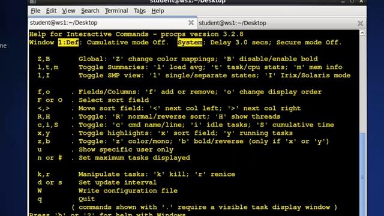The width and height of the screenshot is (384, 216).
Task: Open the Tabs menu
Action: (140, 11)
